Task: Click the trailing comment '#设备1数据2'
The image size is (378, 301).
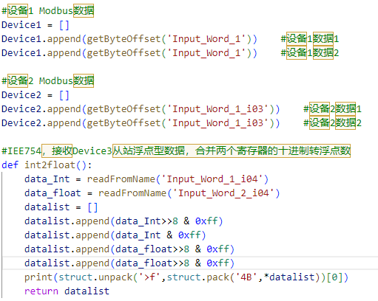Action: click(310, 53)
